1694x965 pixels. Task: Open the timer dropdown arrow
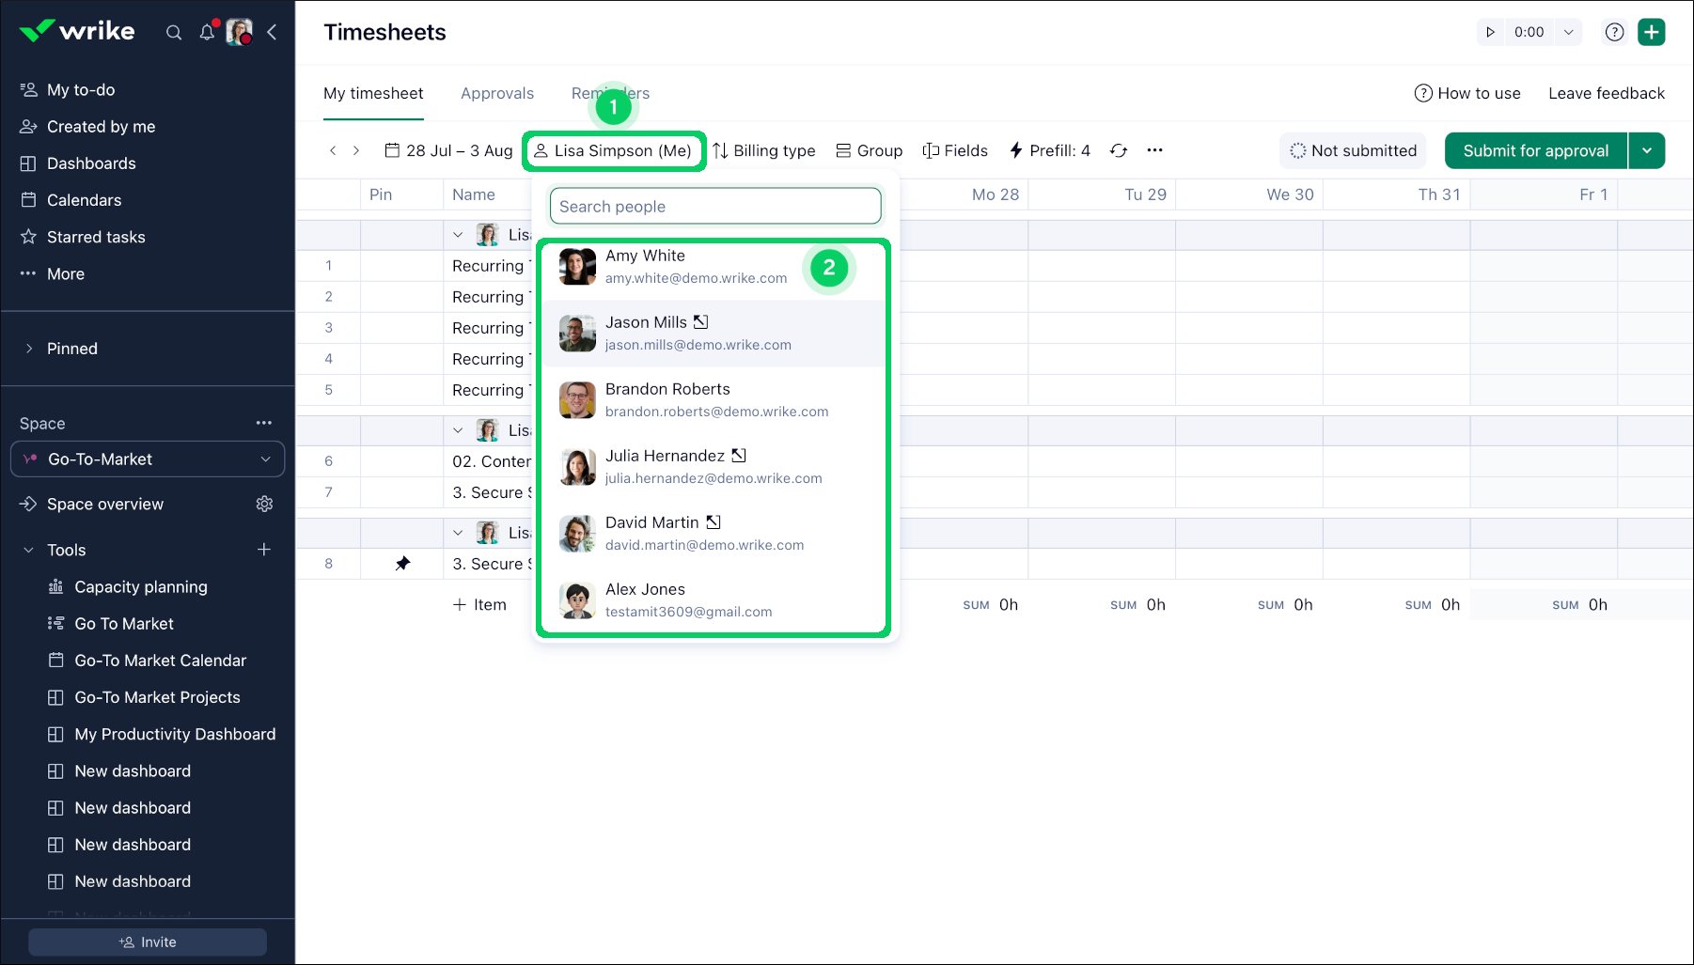coord(1568,32)
